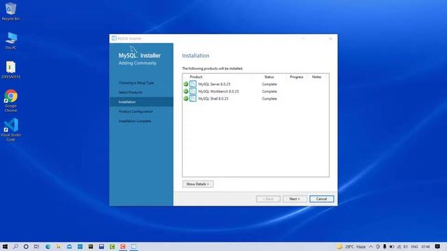Click the volume speaker tray icon

coord(405,247)
